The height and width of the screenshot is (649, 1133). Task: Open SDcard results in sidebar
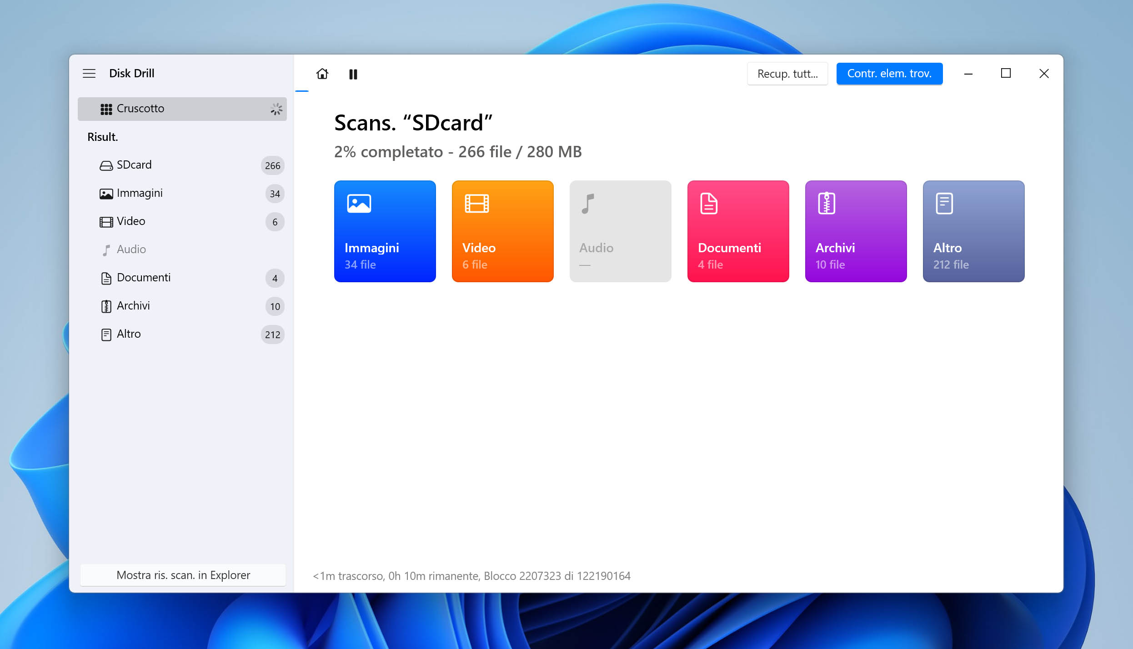tap(182, 165)
